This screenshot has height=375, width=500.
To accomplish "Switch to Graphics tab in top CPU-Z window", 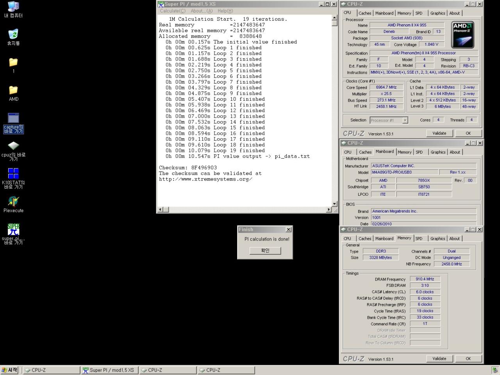I will [x=437, y=13].
